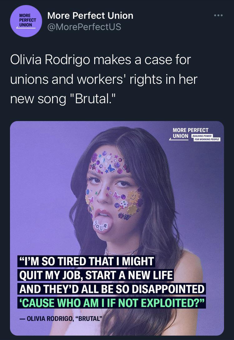Open the three-dot more options menu
The height and width of the screenshot is (340, 234).
[218, 15]
